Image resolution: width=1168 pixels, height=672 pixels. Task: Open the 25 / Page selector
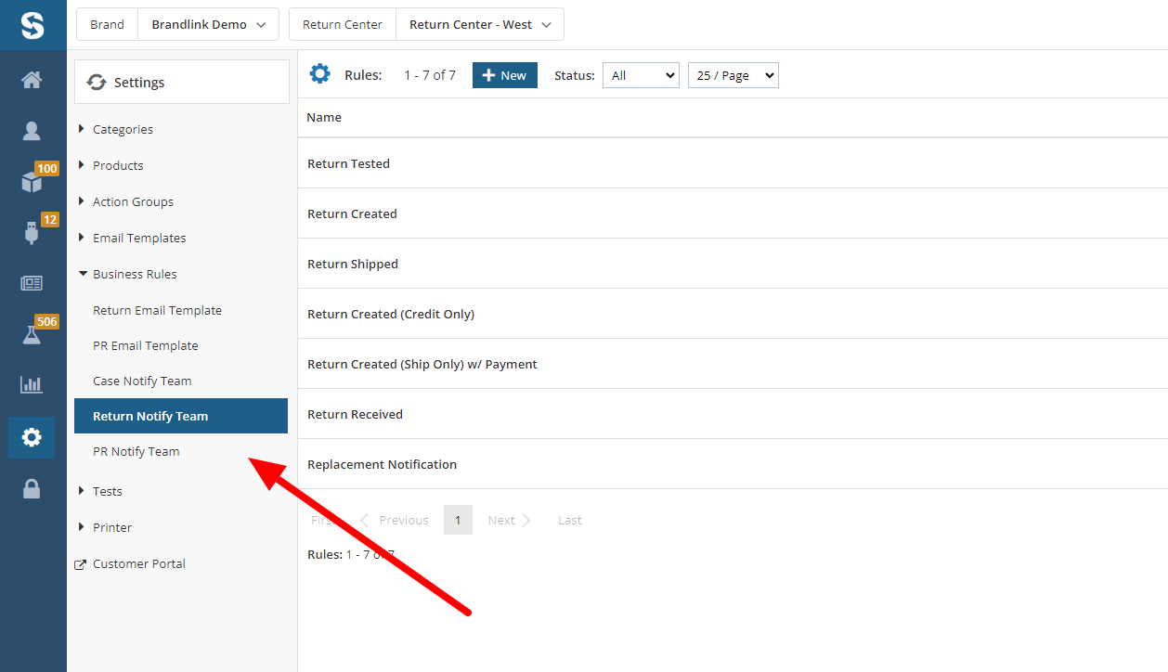pos(733,75)
